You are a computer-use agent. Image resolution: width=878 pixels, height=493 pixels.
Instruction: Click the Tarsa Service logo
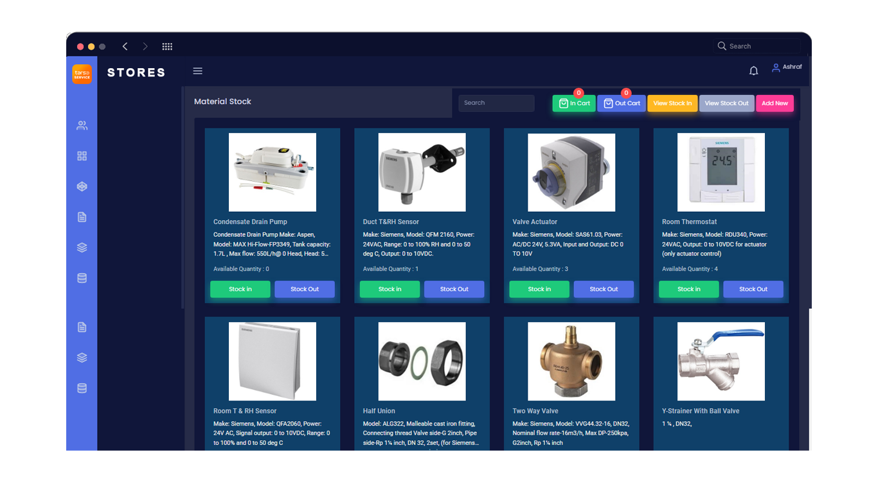(x=82, y=74)
